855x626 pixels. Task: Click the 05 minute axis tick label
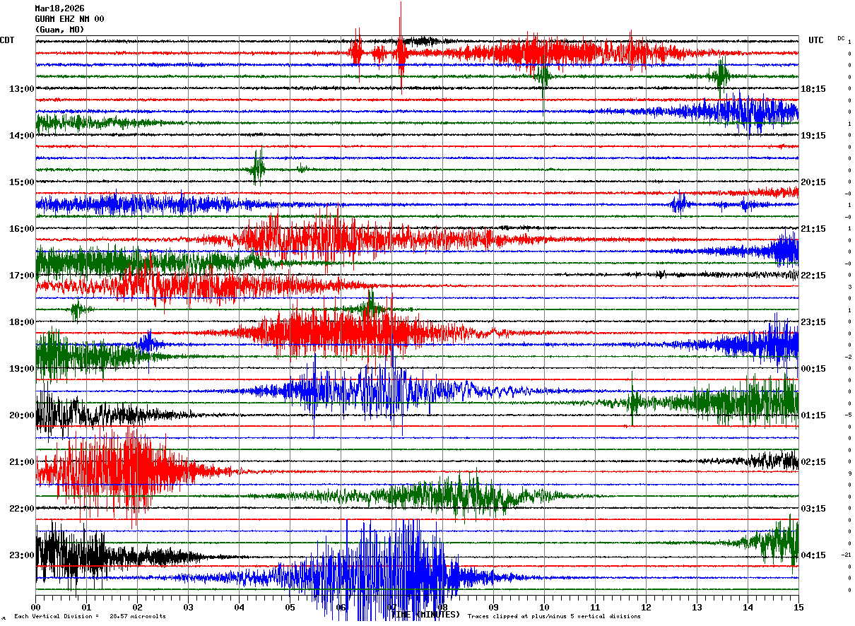pos(290,607)
